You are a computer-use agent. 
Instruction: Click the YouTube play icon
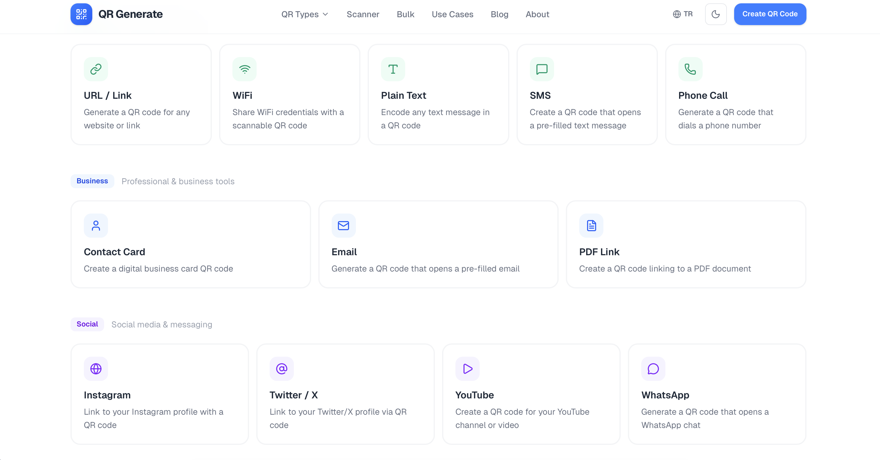(467, 368)
